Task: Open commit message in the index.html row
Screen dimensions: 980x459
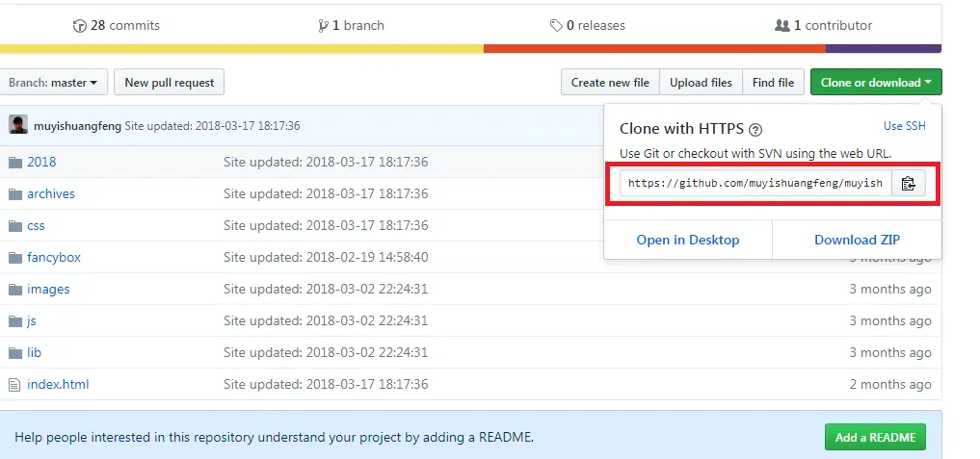Action: (x=326, y=385)
